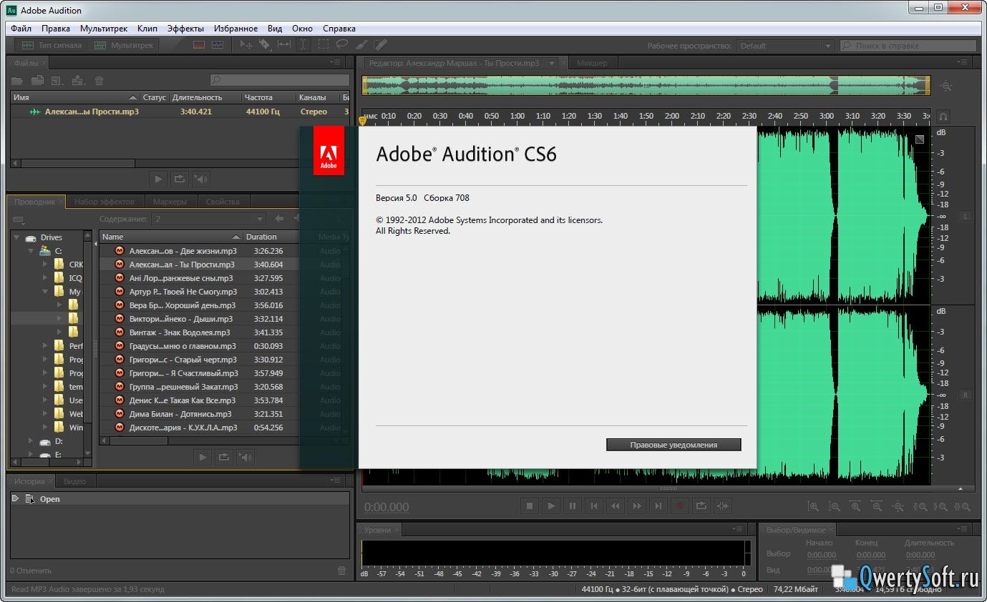Viewport: 987px width, 602px height.
Task: Toggle loop playback in editor transport
Action: coord(701,505)
